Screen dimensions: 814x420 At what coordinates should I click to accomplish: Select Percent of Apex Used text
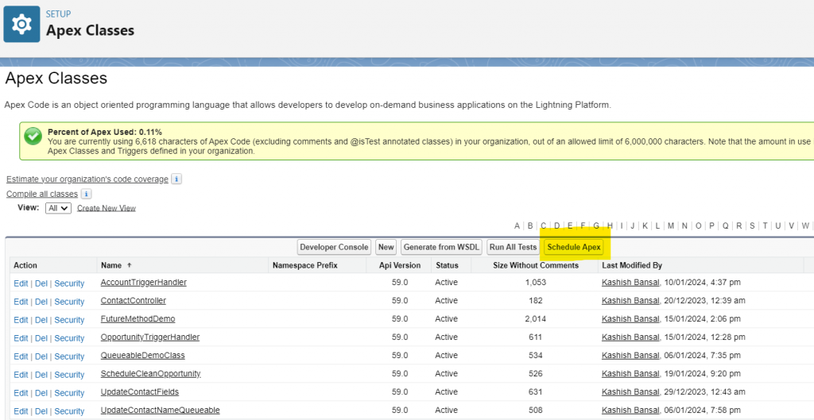[104, 133]
